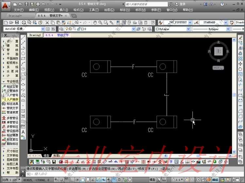The image size is (245, 183).
Task: Open the 修改(M) menu
Action: click(140, 10)
